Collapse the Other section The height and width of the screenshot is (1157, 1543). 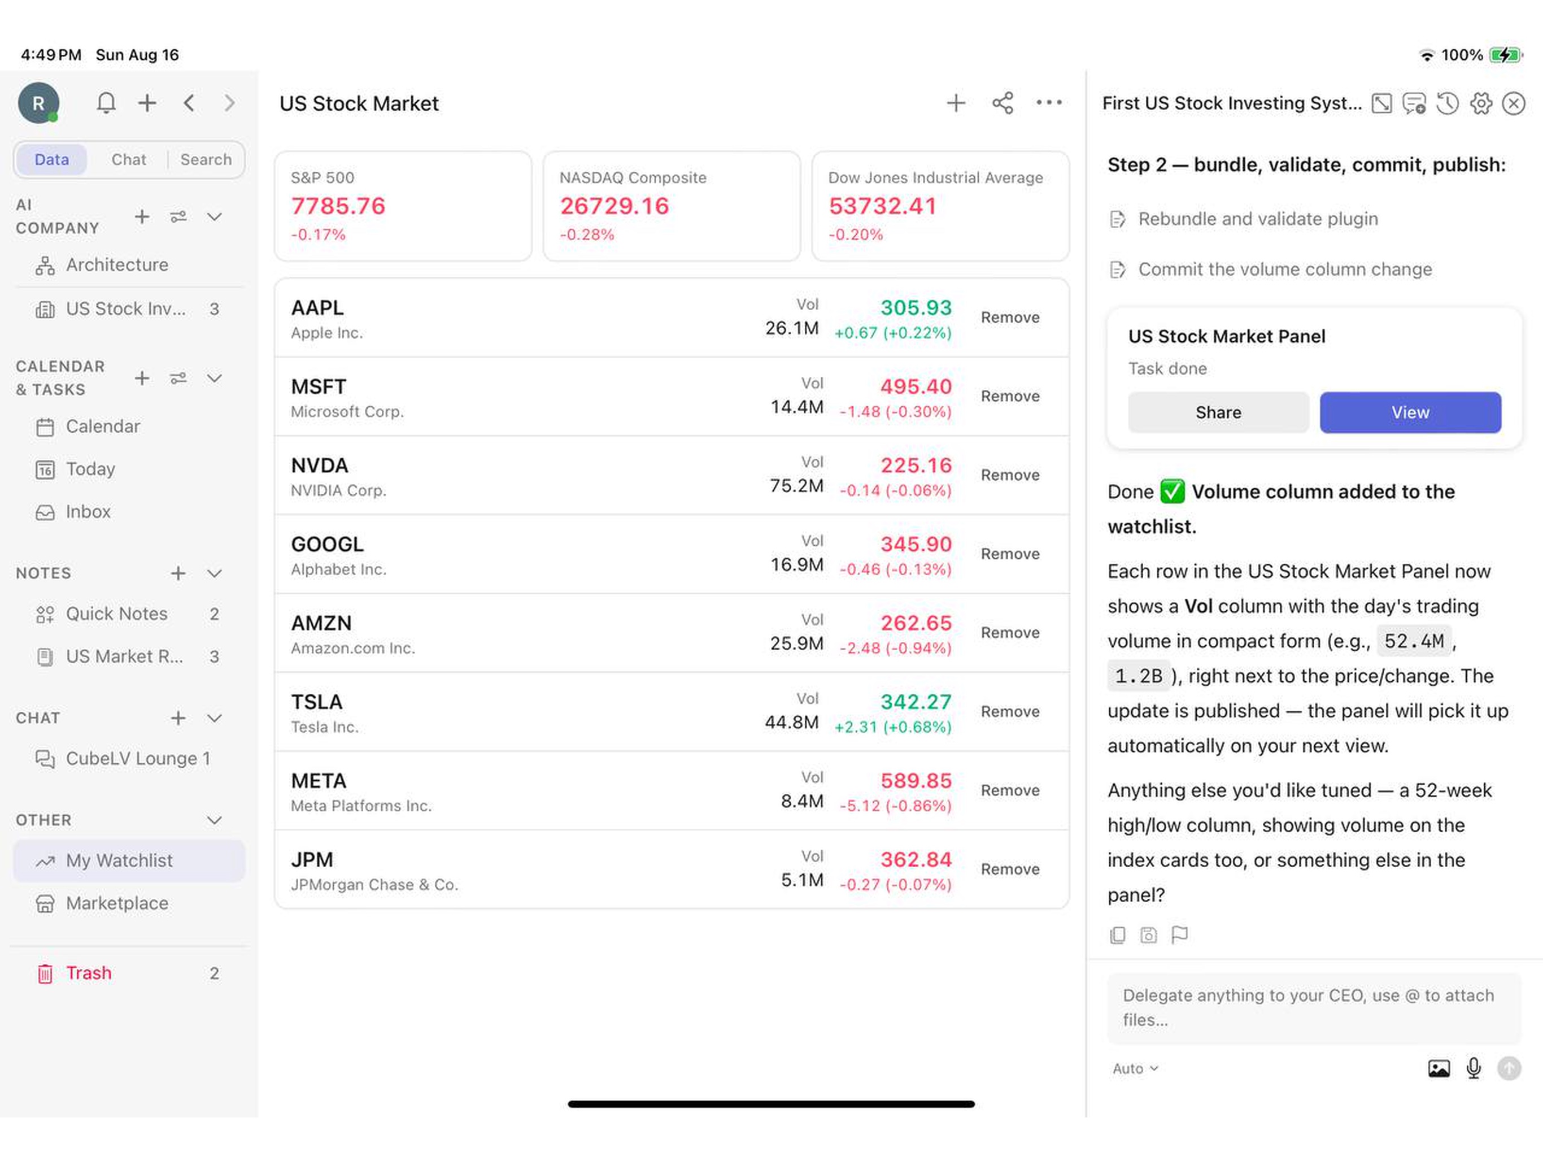click(x=215, y=820)
